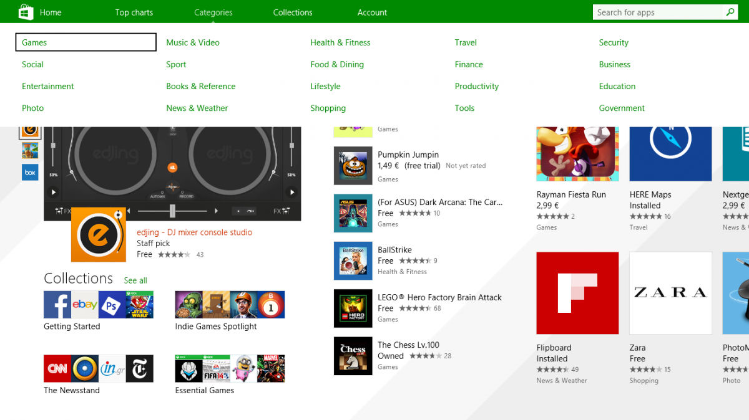Select the Business category

[615, 64]
